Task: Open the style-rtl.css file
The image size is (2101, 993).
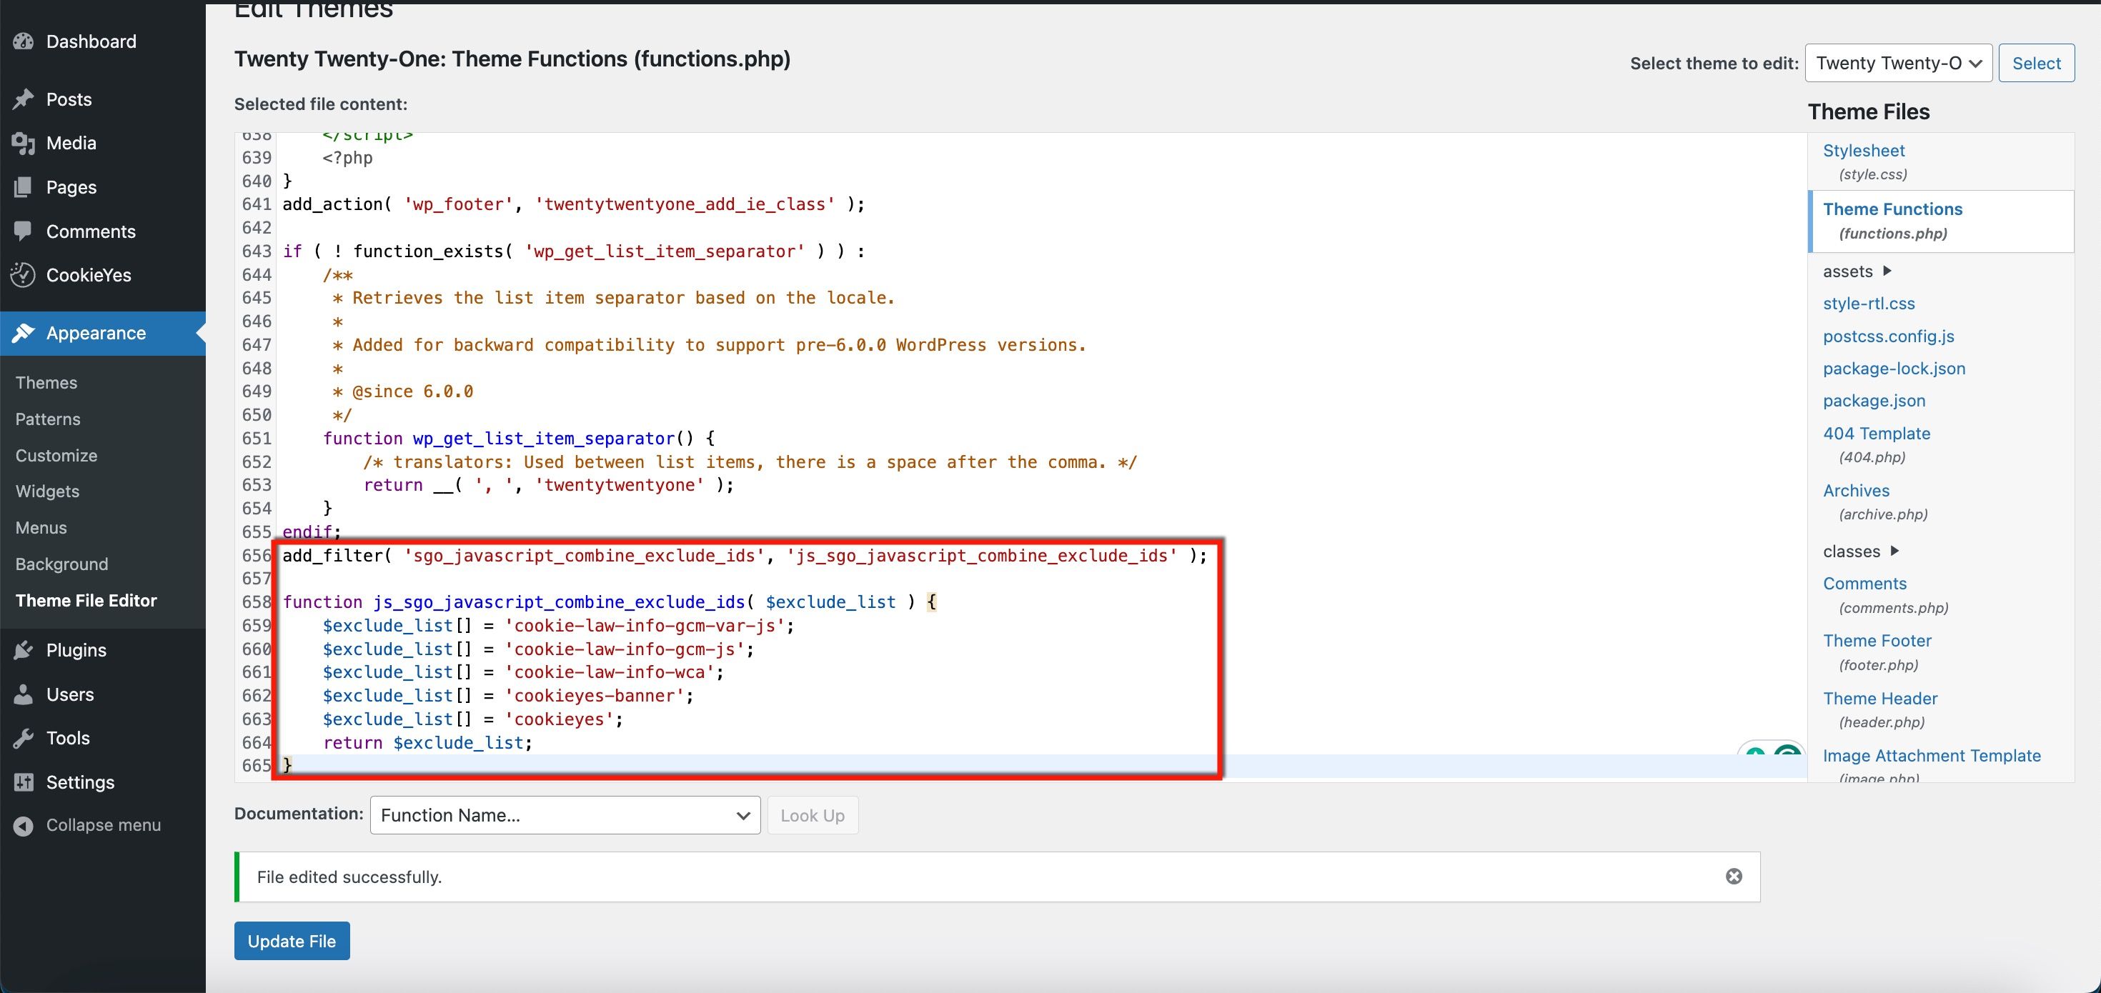Action: tap(1869, 304)
